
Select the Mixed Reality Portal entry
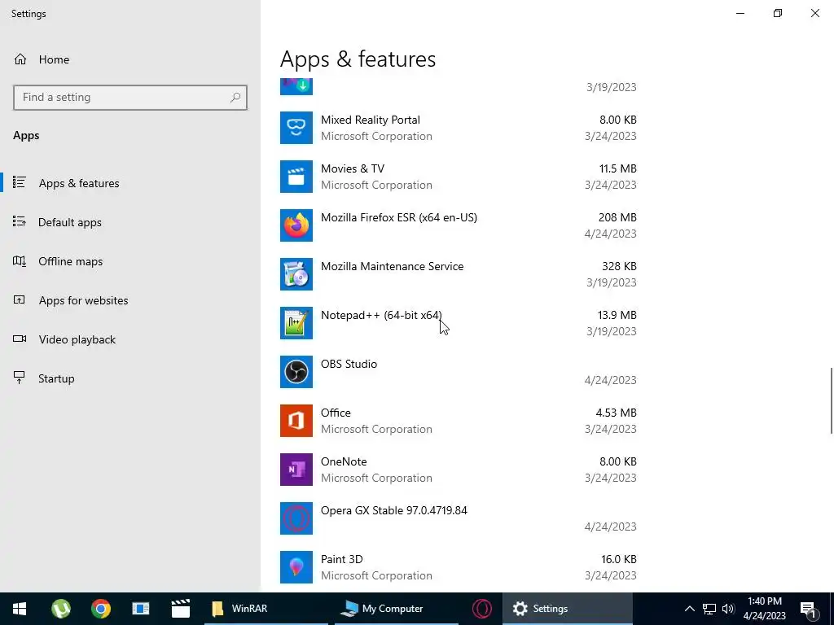coord(459,128)
